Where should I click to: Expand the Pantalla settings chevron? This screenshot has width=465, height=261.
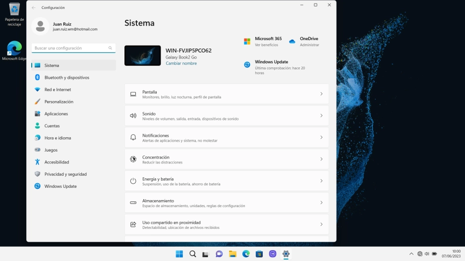coord(321,94)
